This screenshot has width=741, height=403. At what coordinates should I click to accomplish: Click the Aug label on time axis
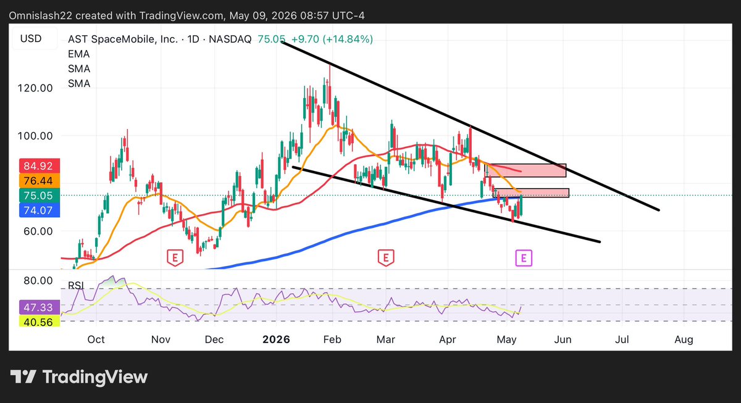click(684, 339)
